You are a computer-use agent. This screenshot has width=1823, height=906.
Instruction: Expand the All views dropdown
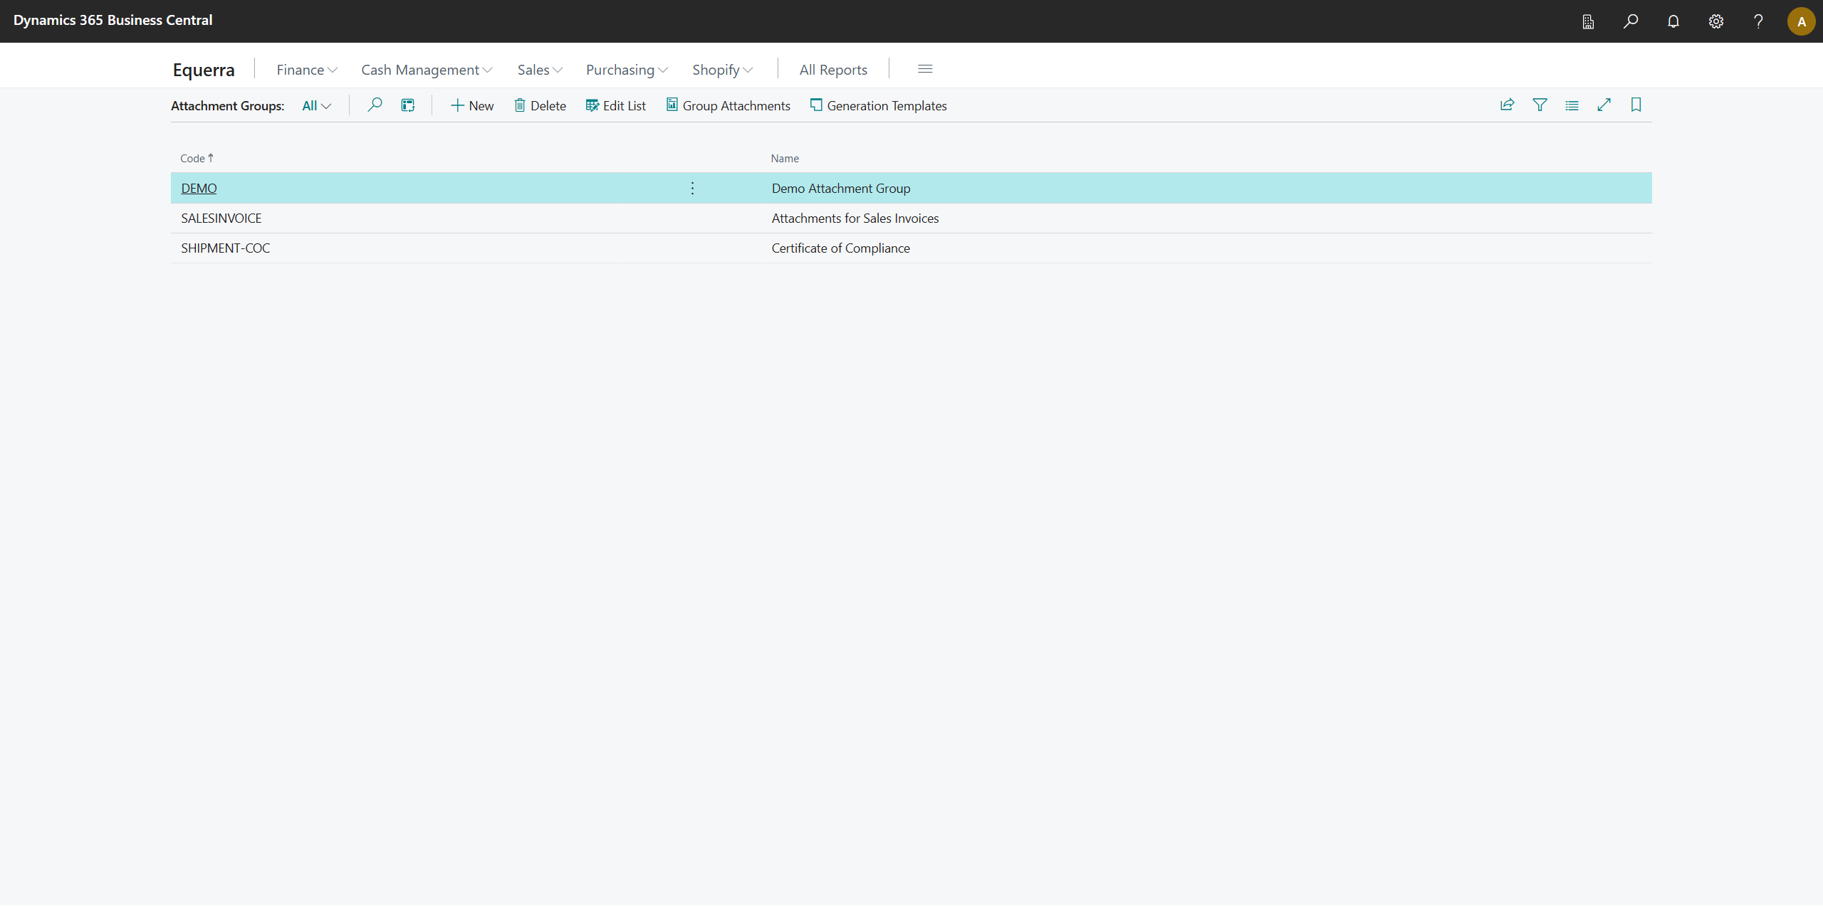point(317,106)
